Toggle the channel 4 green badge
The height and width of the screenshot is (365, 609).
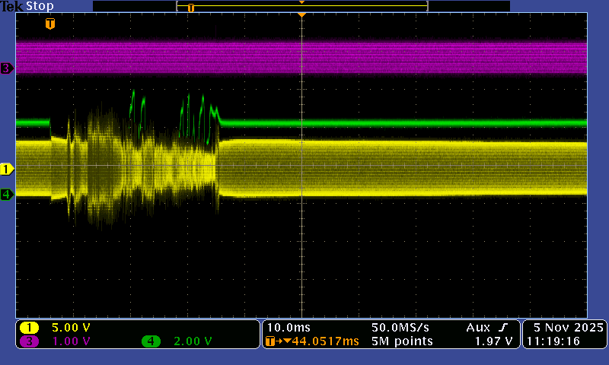coord(150,341)
